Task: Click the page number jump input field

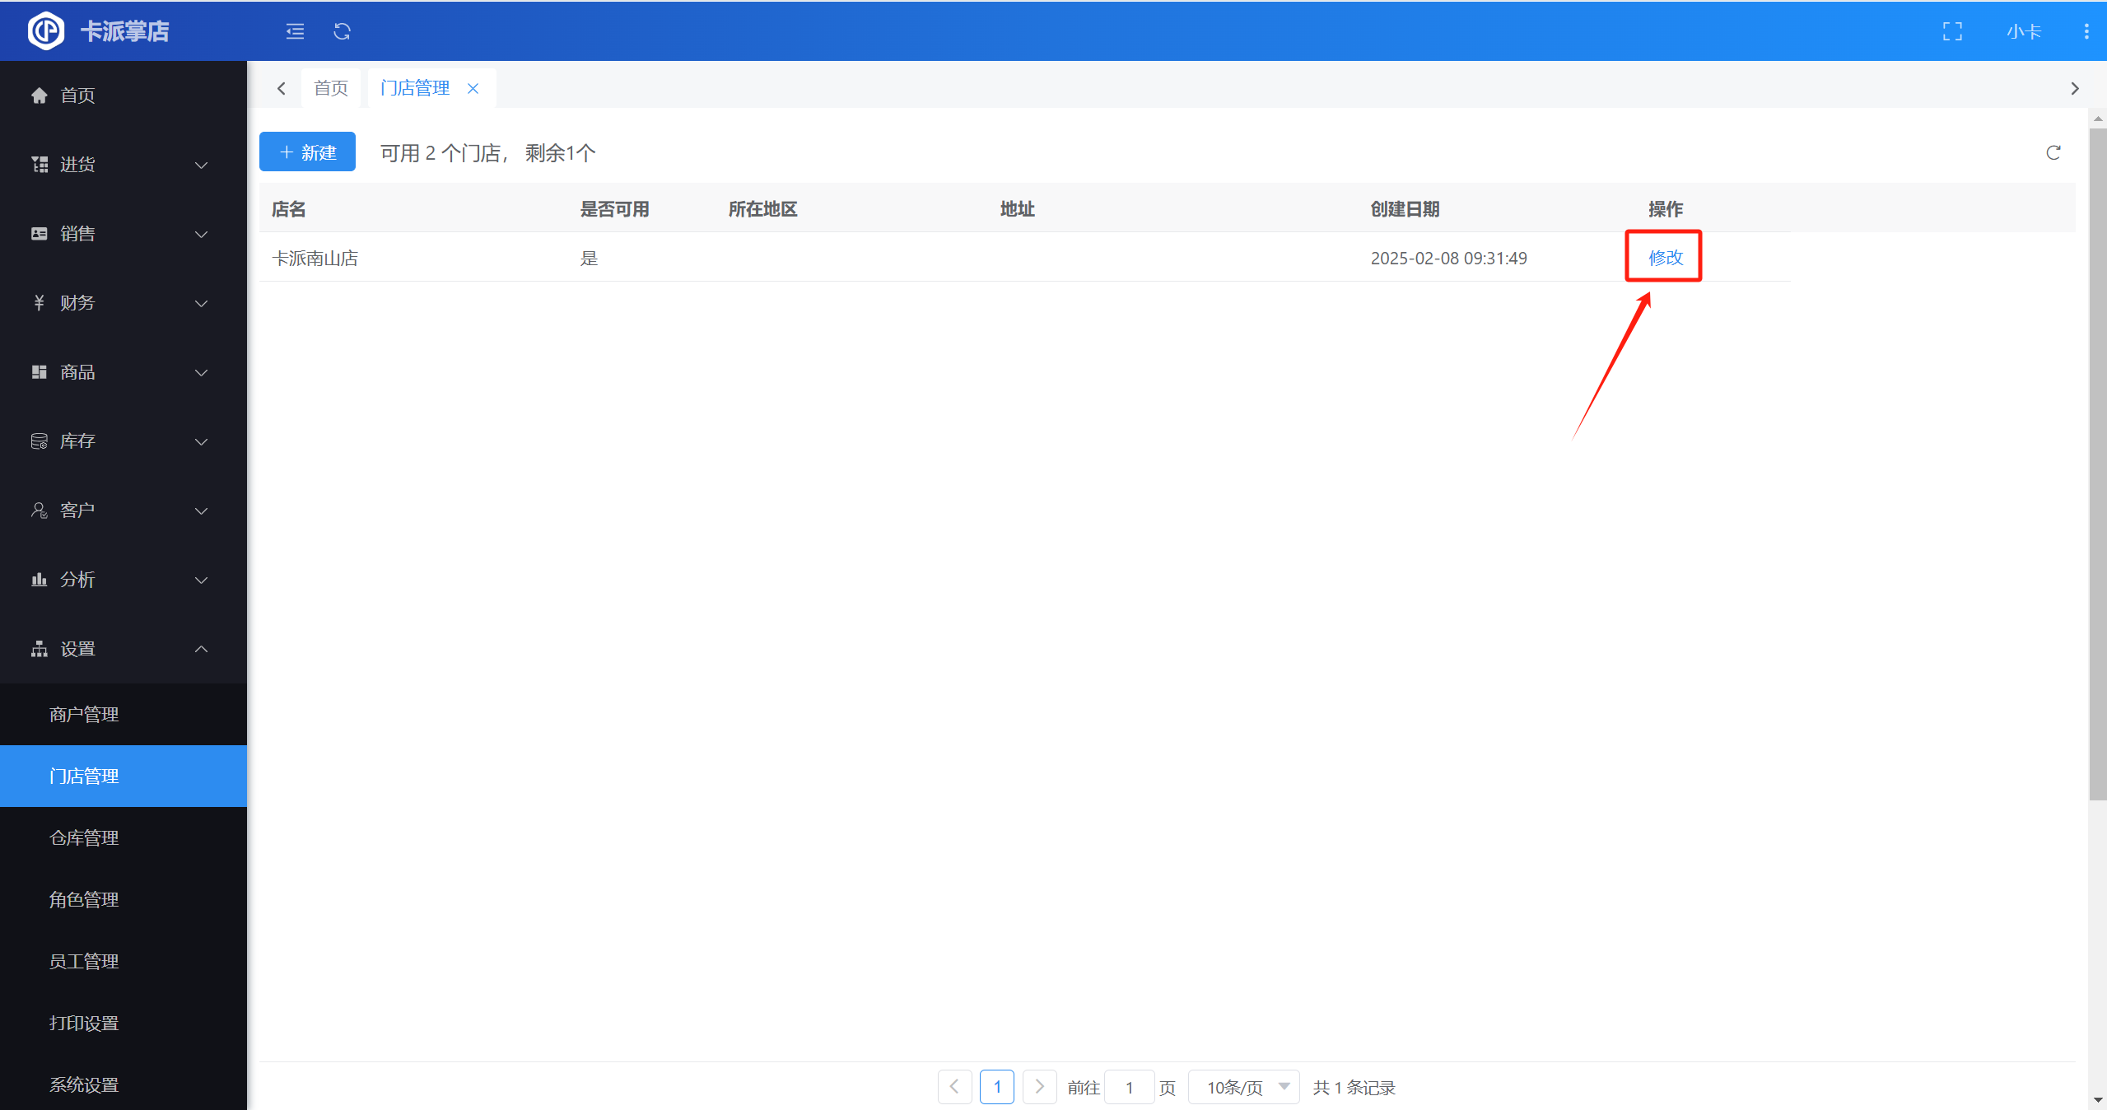Action: pos(1129,1087)
